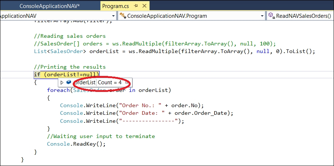
Task: Click the //Reading sales orders comment
Action: [69, 36]
